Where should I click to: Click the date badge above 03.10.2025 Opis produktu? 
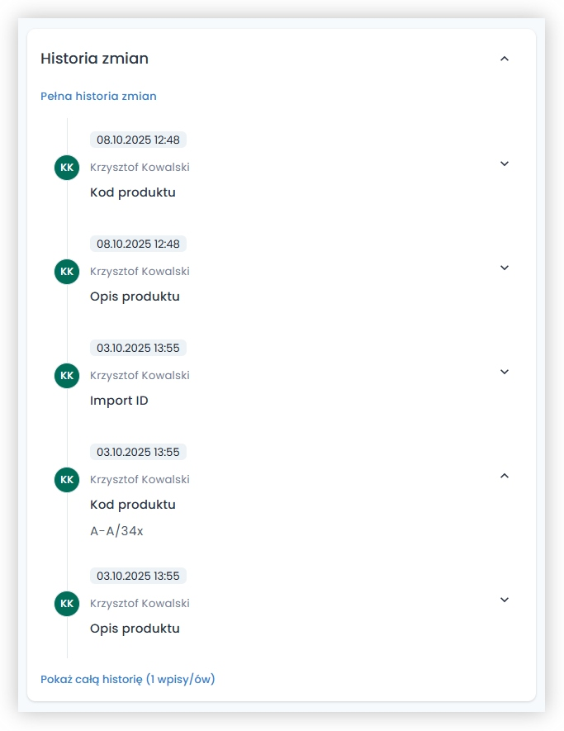tap(138, 576)
